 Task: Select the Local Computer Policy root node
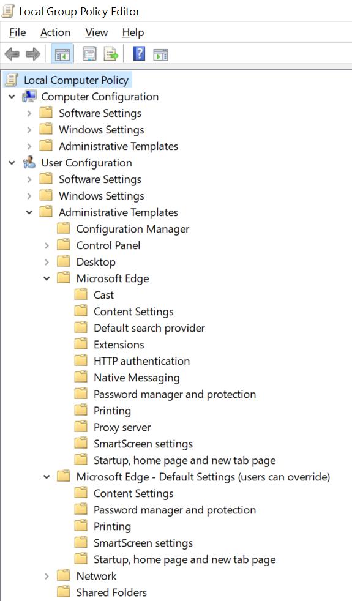(x=76, y=80)
